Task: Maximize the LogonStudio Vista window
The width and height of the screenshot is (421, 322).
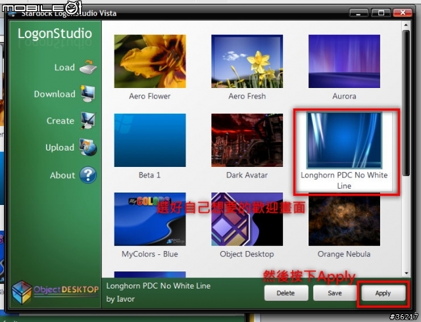Action: (381, 12)
